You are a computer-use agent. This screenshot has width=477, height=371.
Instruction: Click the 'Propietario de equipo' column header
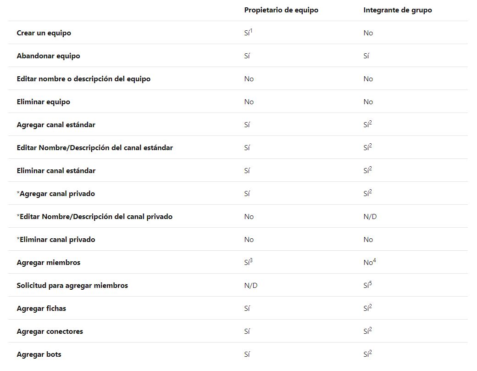(x=281, y=10)
